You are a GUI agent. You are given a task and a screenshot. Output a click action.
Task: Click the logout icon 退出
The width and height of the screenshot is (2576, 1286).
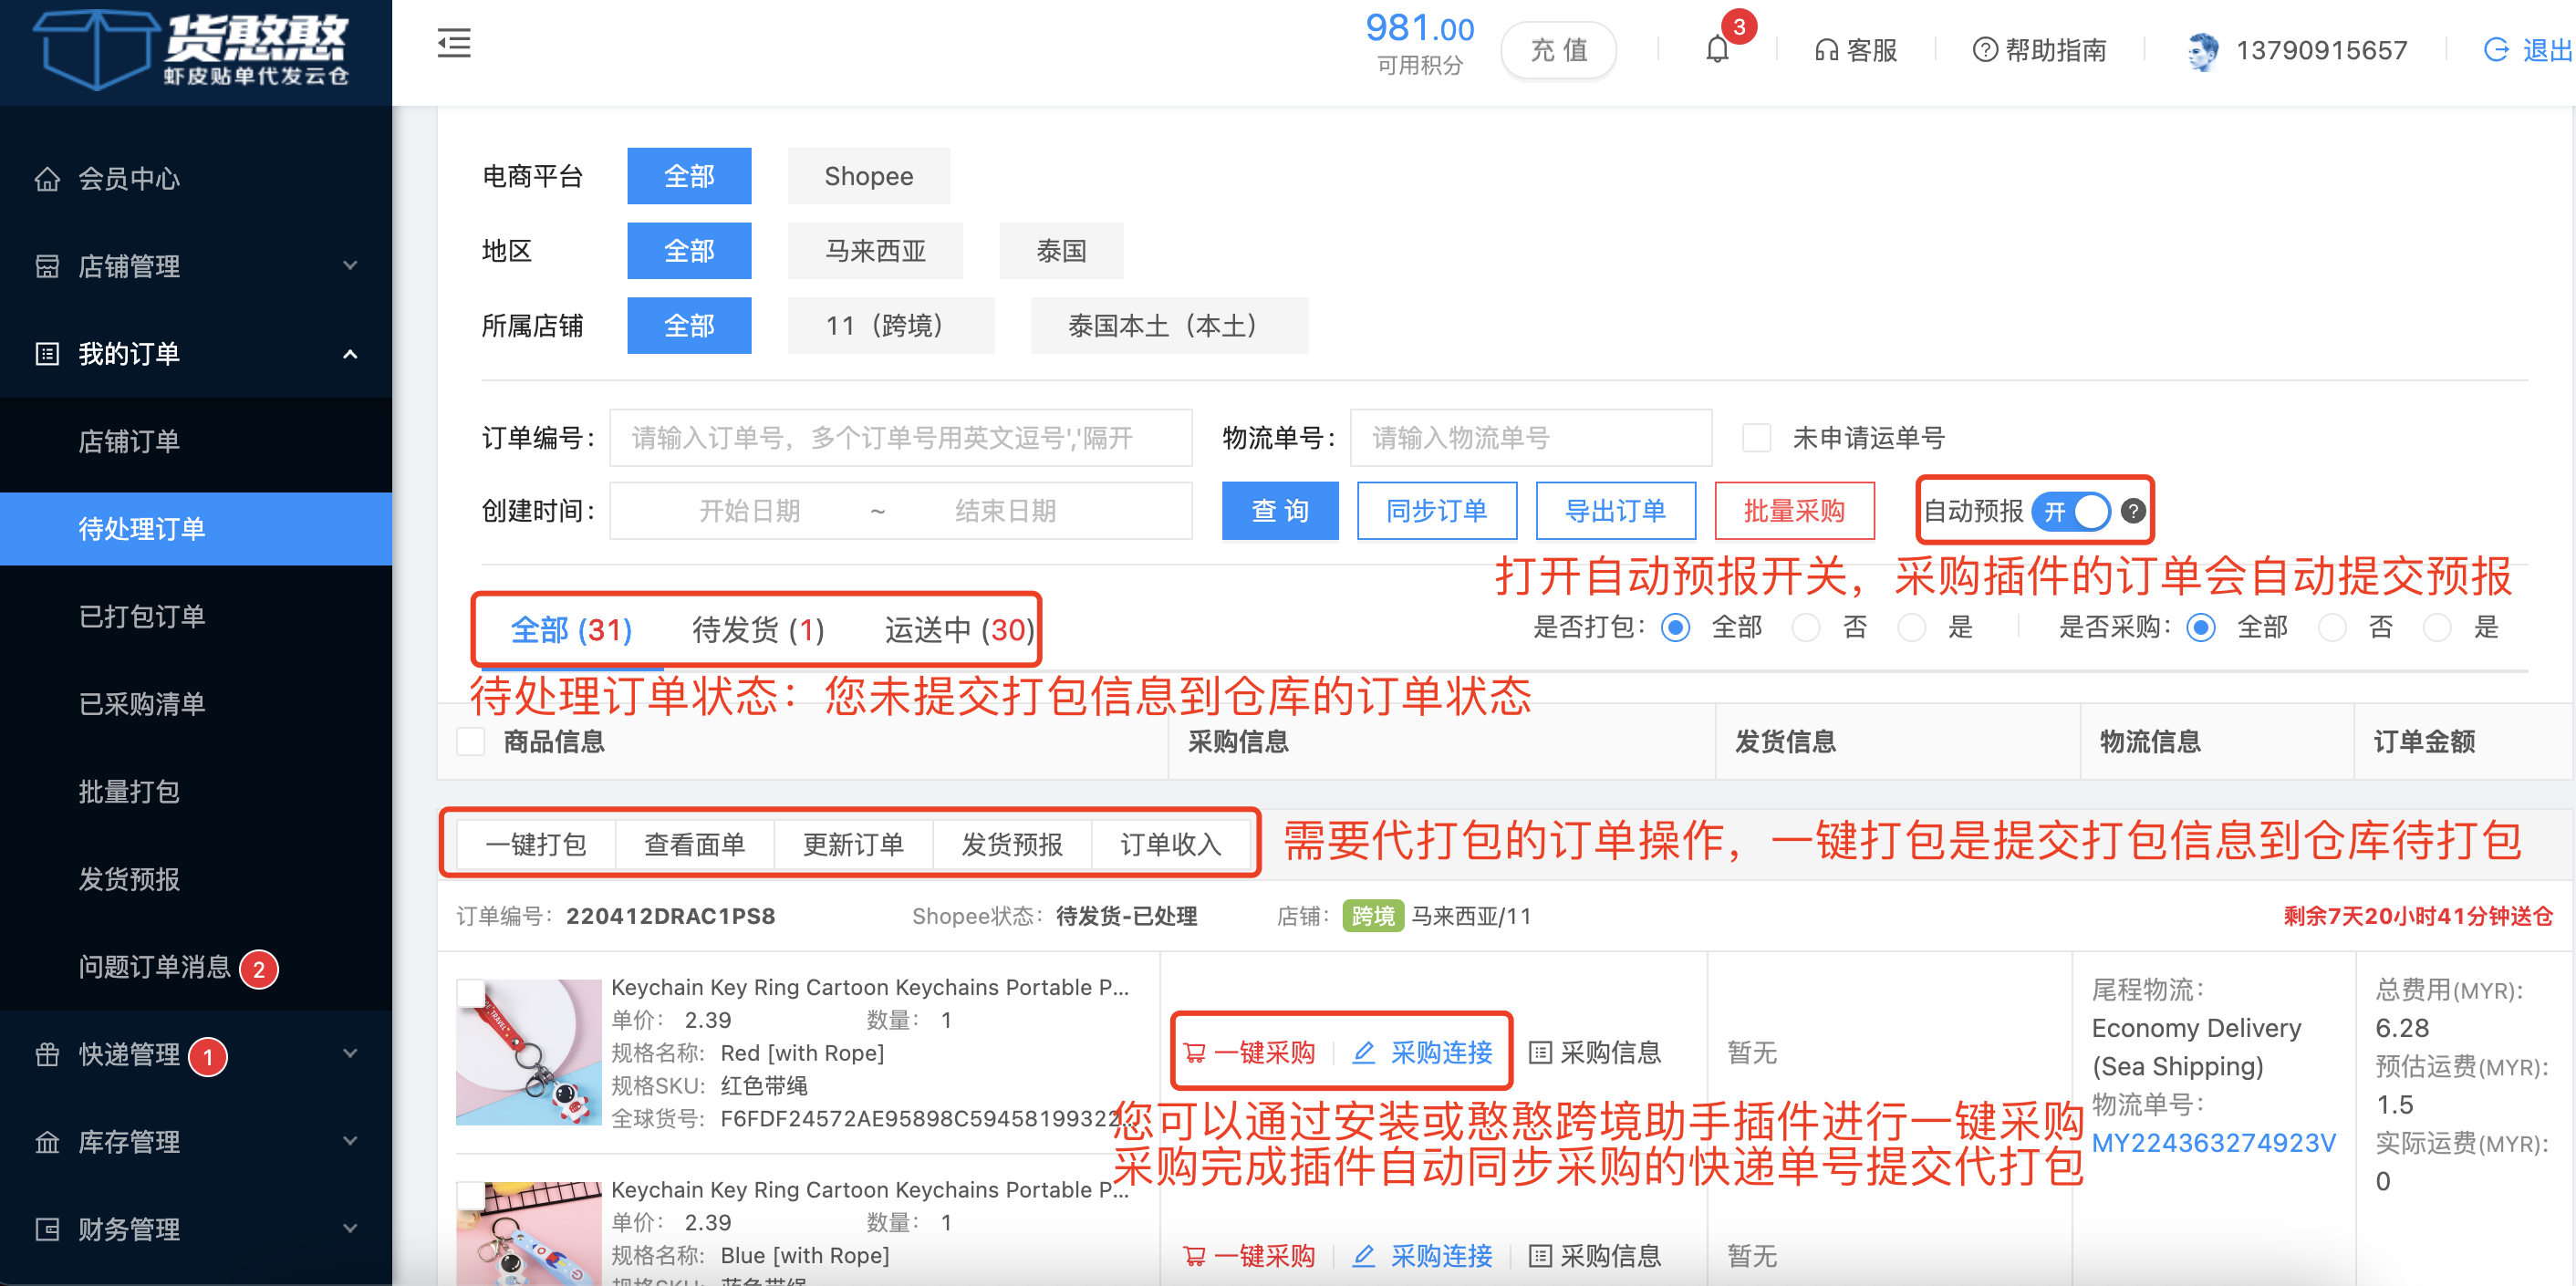(x=2496, y=50)
